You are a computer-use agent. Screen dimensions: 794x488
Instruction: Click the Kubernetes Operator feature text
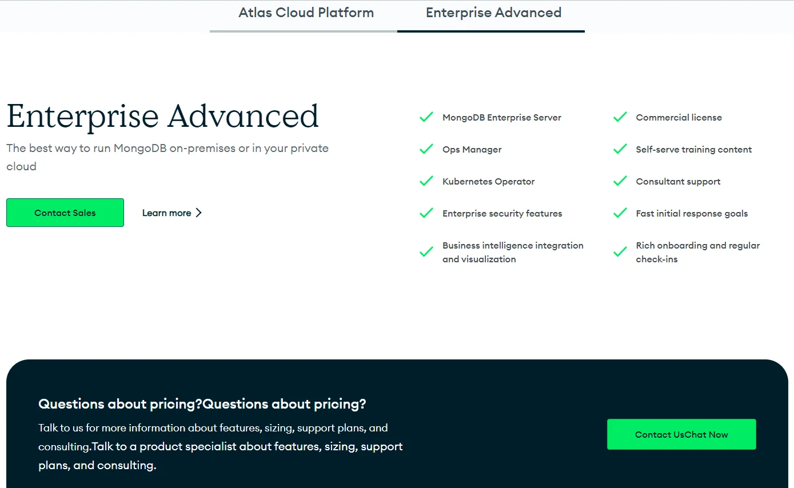(489, 181)
